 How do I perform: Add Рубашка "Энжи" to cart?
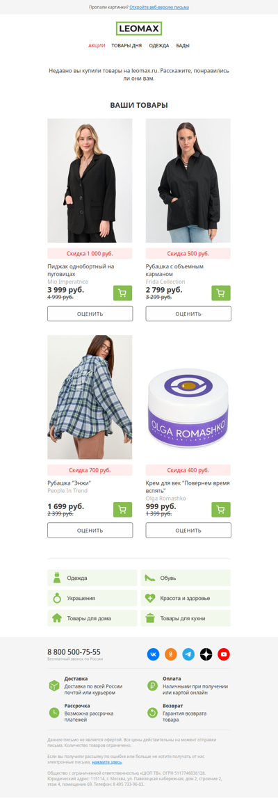122,510
